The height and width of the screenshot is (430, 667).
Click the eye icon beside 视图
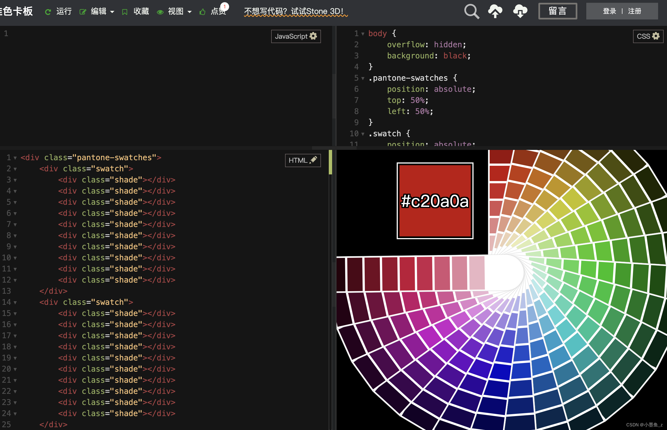pos(160,12)
